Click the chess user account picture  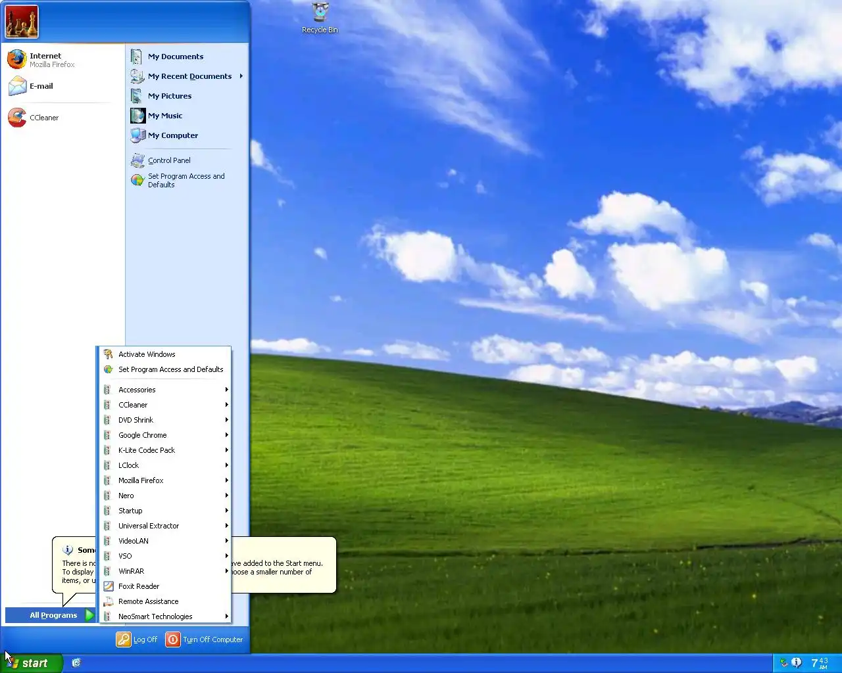click(x=22, y=22)
